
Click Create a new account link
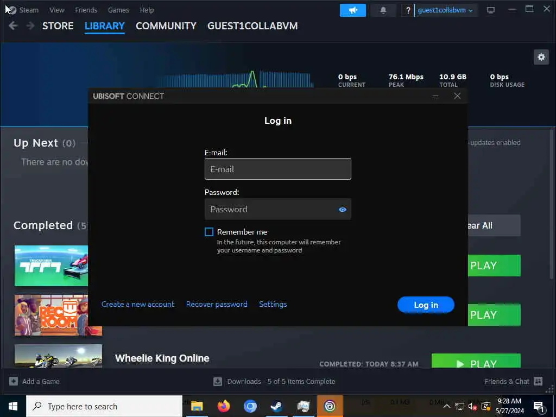(138, 304)
